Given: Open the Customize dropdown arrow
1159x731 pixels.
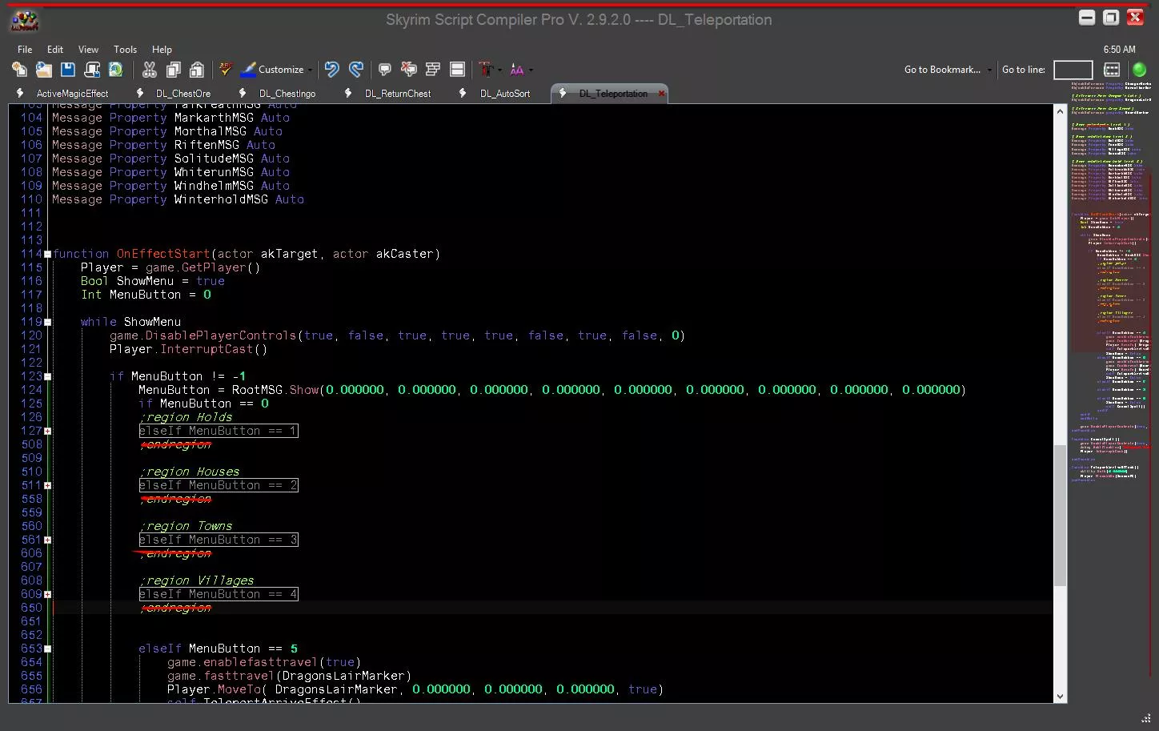Looking at the screenshot, I should click(x=310, y=70).
